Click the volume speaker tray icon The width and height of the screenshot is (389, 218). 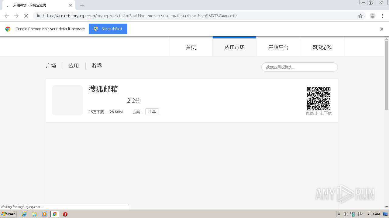(x=346, y=214)
